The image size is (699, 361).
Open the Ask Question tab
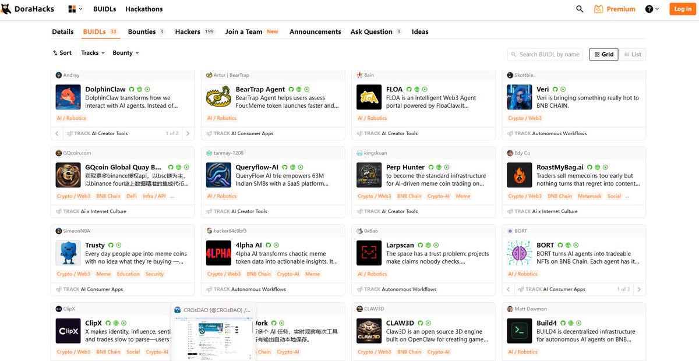[376, 31]
